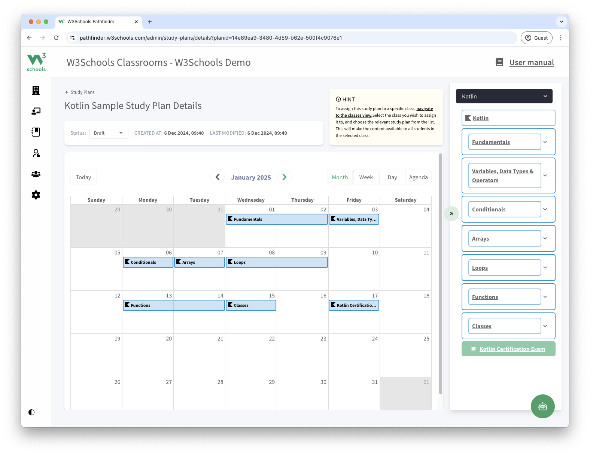Image resolution: width=590 pixels, height=455 pixels.
Task: Expand the Fundamentals module chevron
Action: [545, 142]
